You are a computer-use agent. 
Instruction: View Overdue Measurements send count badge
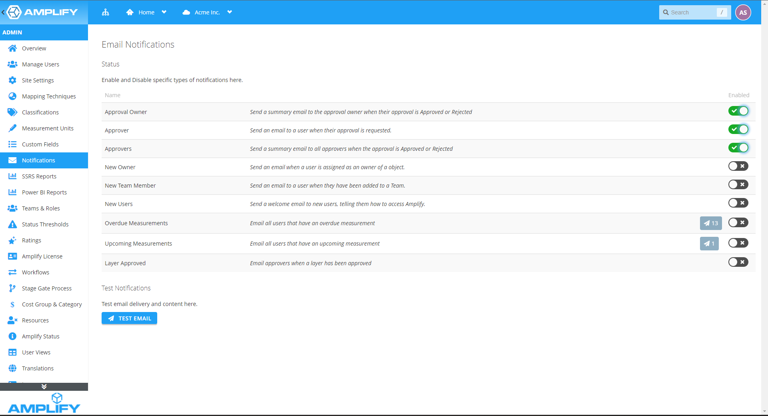(711, 223)
